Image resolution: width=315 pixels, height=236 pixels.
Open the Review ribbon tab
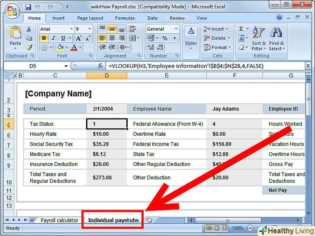point(177,18)
